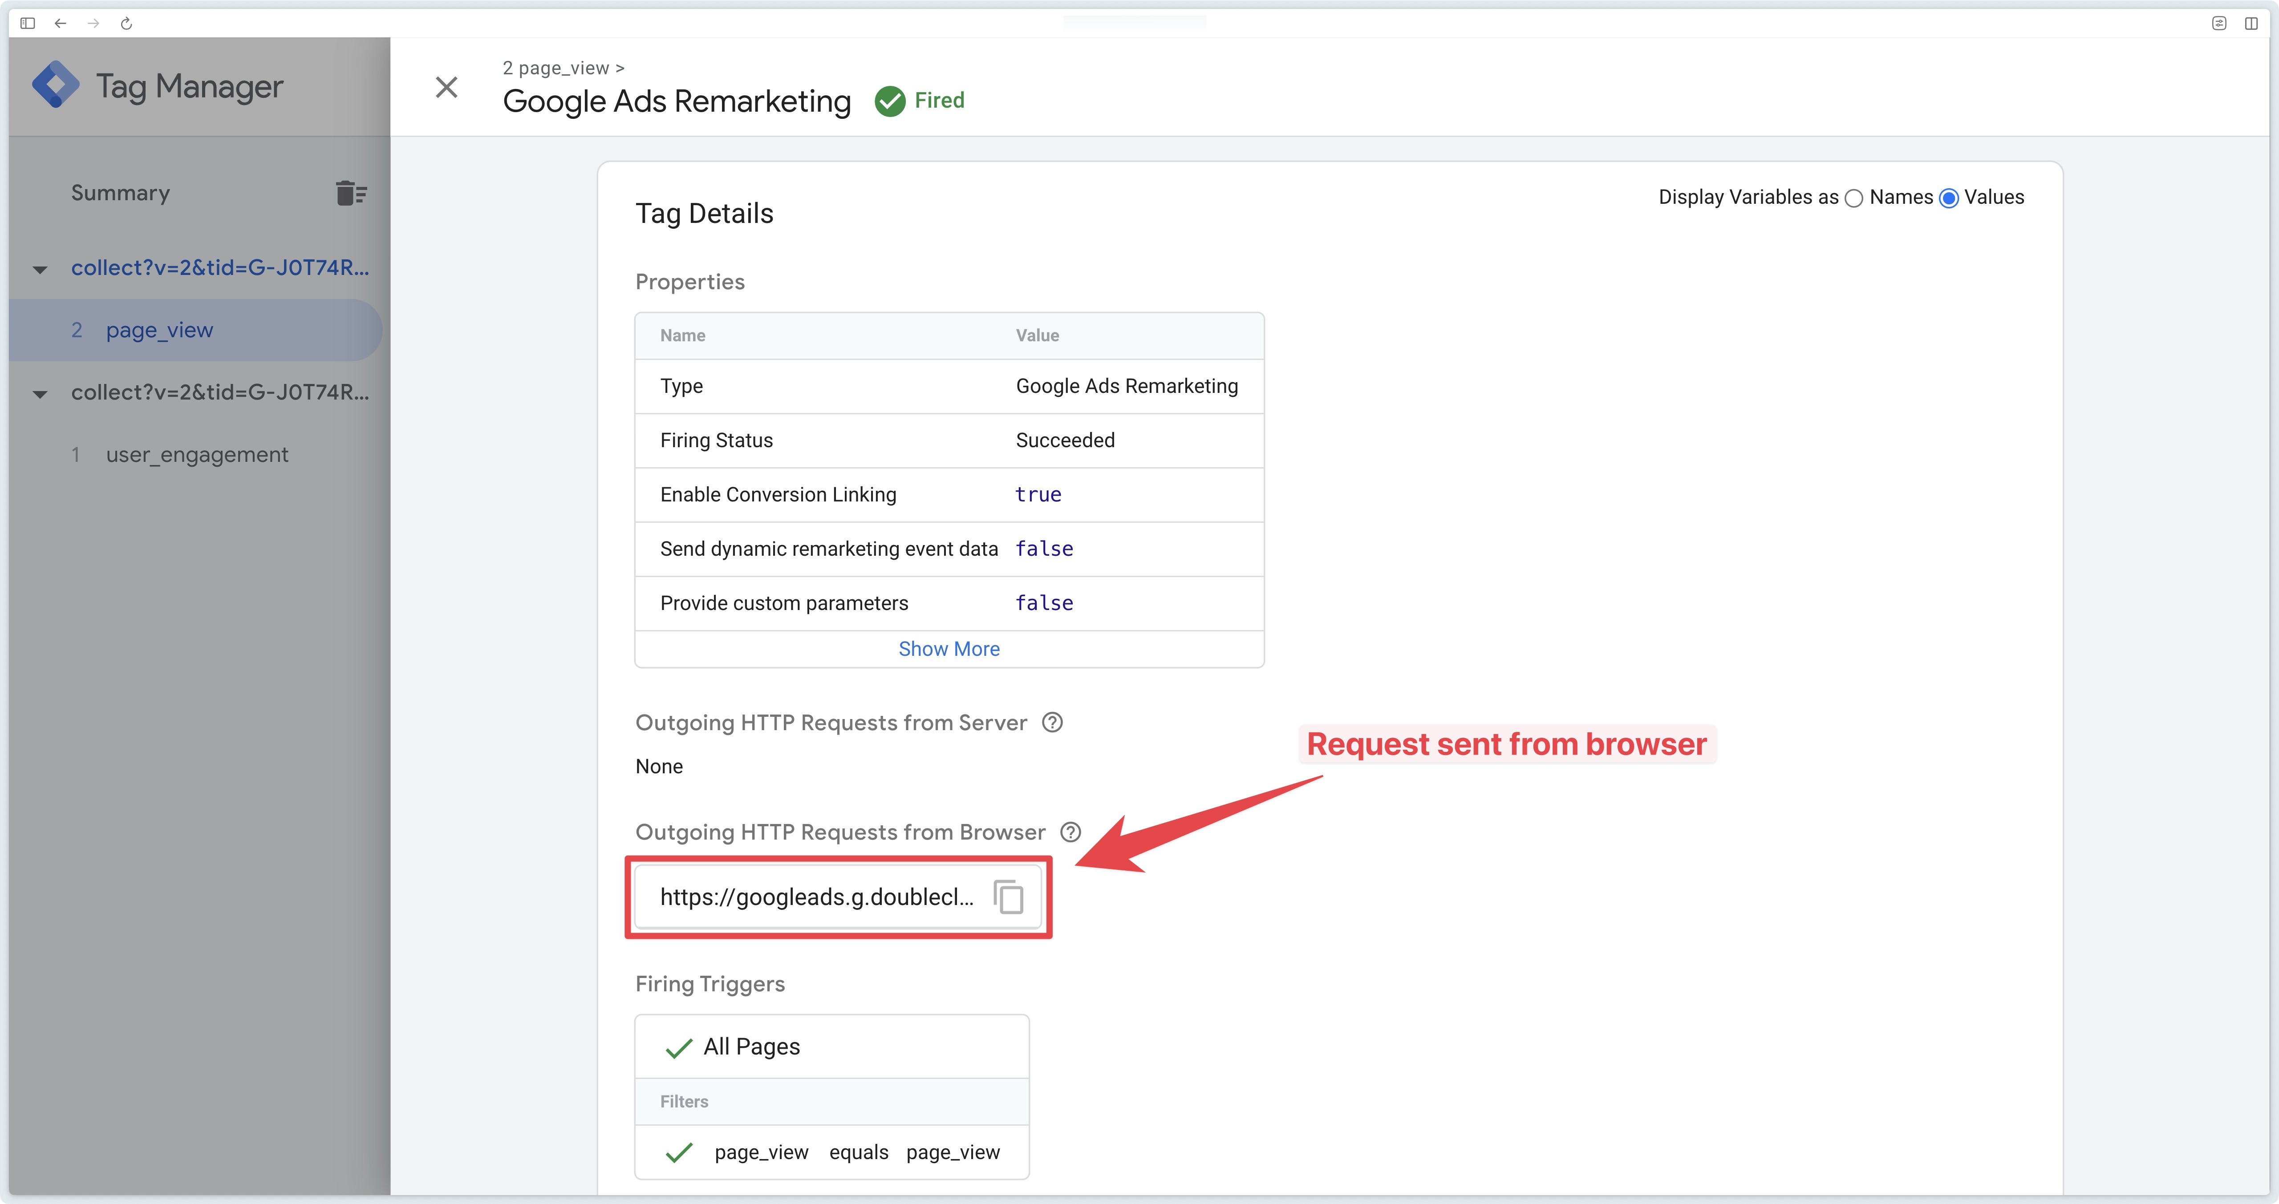Copy the googleads doubleclick request URL
The width and height of the screenshot is (2279, 1204).
1009,897
